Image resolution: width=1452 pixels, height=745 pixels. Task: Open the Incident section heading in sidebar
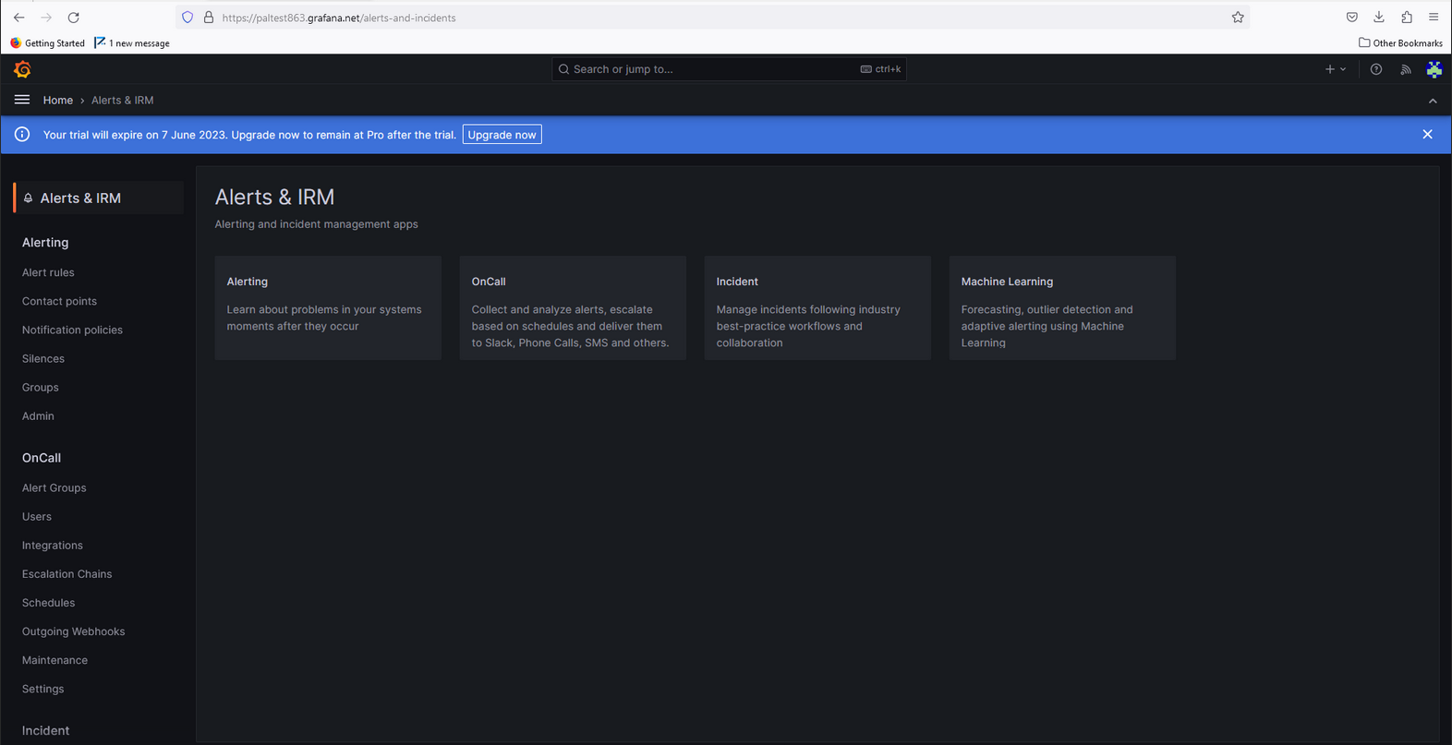(x=45, y=730)
